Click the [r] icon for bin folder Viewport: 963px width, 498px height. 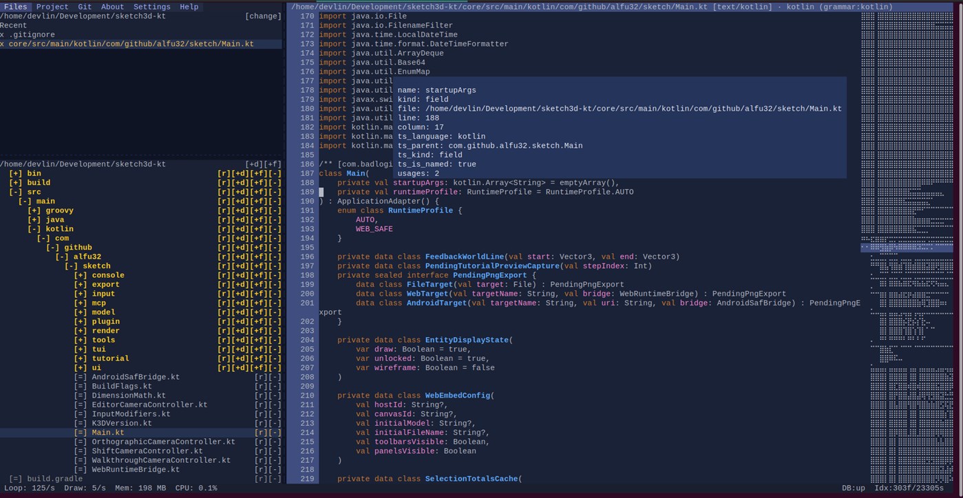pyautogui.click(x=224, y=173)
